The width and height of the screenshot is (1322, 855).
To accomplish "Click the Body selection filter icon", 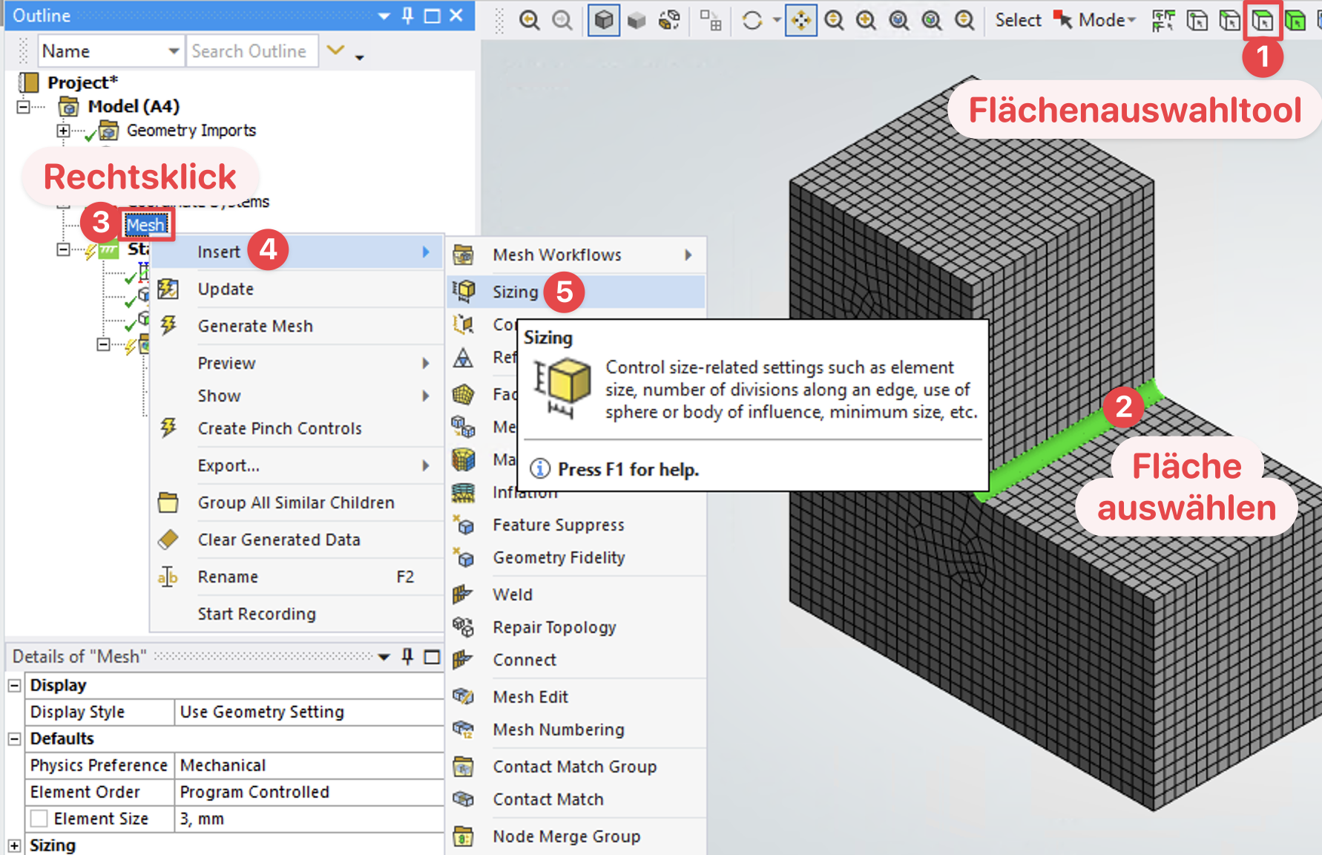I will tap(1295, 21).
